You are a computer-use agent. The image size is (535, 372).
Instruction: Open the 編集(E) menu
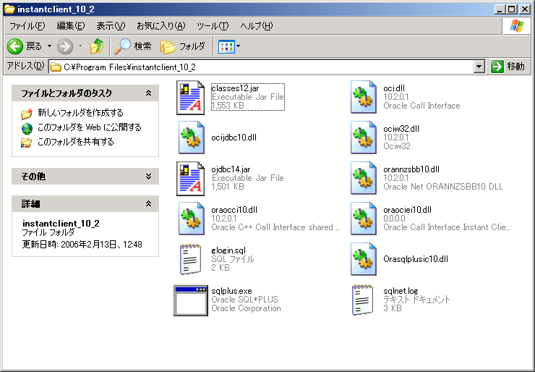71,26
